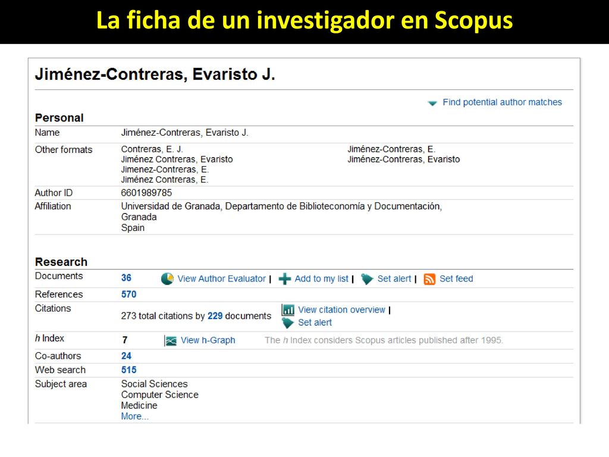Click the Other formats row label
This screenshot has width=609, height=457.
pyautogui.click(x=64, y=150)
